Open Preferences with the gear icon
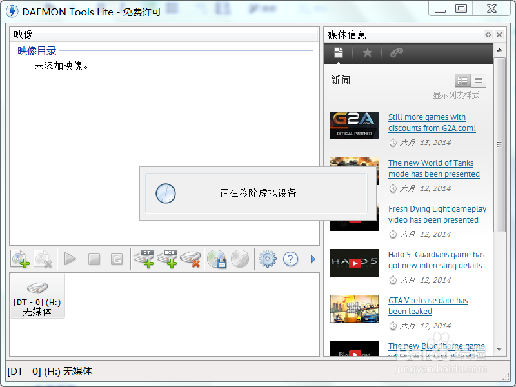This screenshot has width=516, height=387. [268, 259]
